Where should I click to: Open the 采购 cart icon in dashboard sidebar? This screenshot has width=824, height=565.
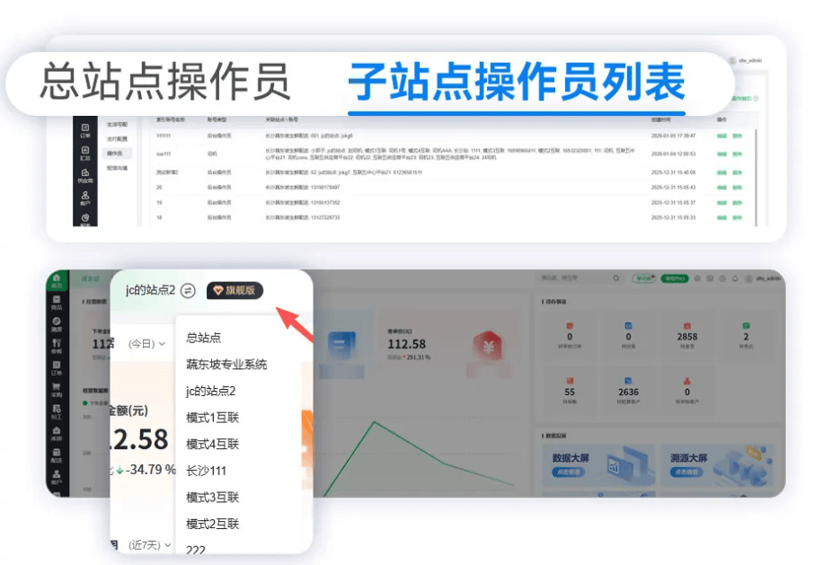pos(57,390)
